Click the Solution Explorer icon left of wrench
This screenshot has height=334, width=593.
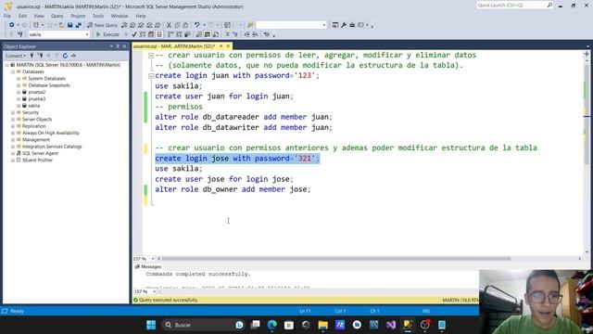(x=335, y=25)
